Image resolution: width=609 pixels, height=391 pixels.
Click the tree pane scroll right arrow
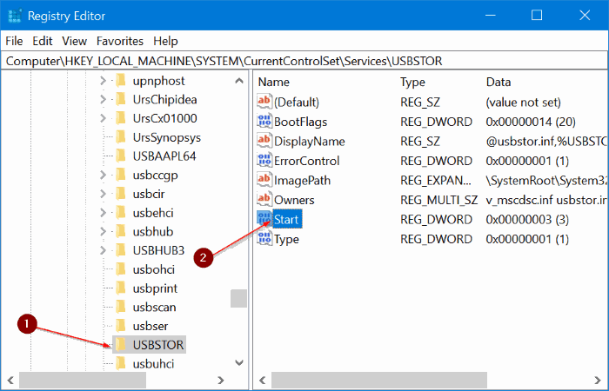tap(221, 381)
